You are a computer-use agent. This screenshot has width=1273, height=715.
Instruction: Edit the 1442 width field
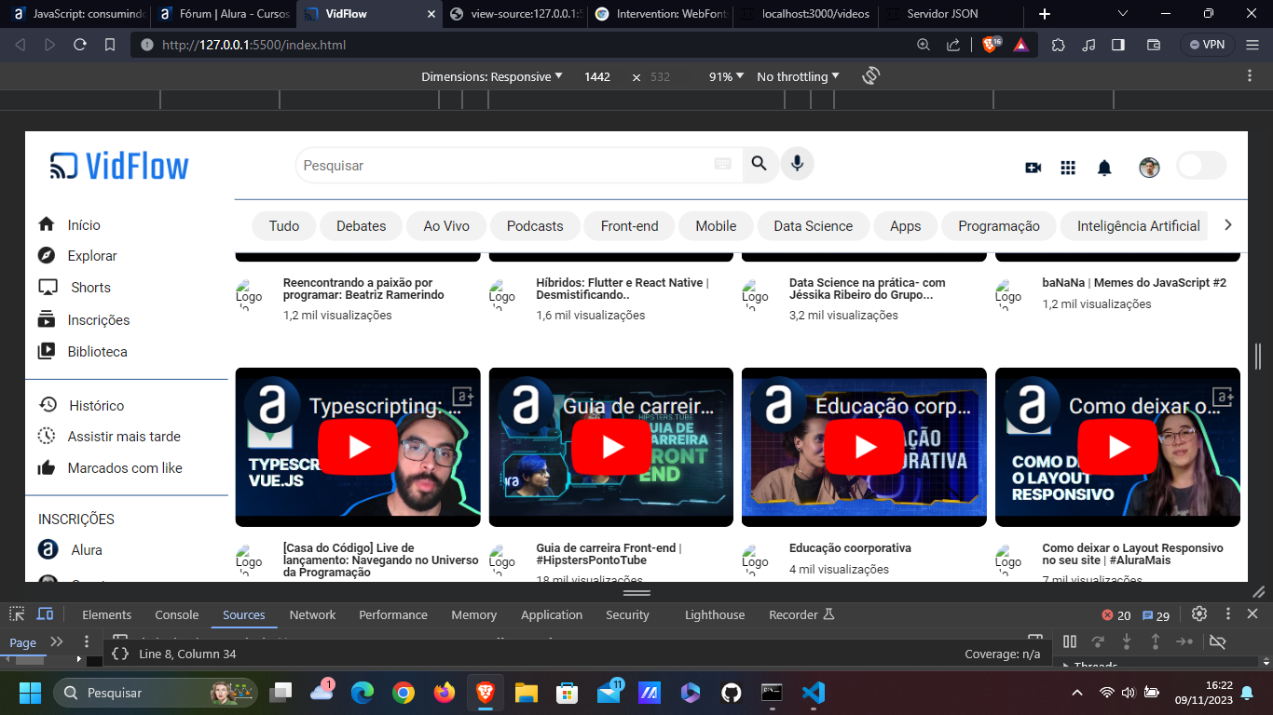pyautogui.click(x=597, y=76)
